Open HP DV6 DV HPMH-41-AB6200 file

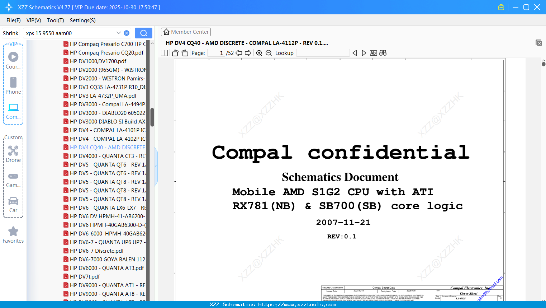(104, 216)
